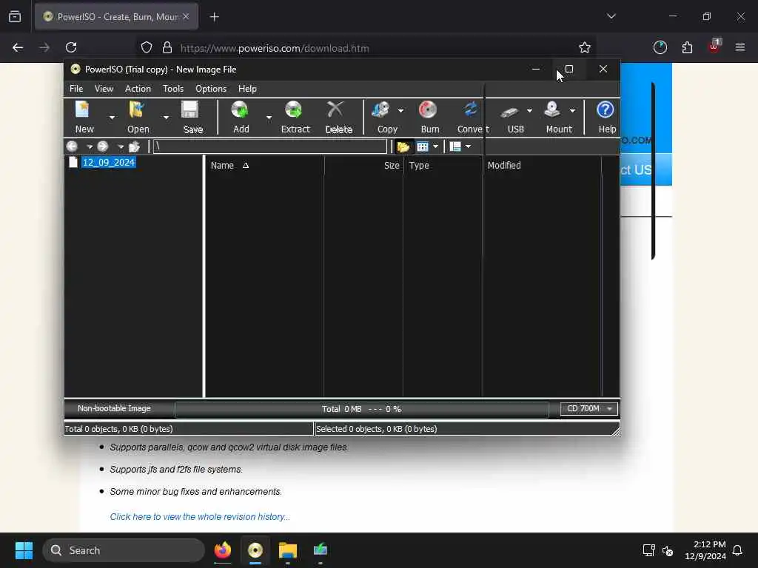Expand the view mode dropdown arrow

tap(435, 146)
